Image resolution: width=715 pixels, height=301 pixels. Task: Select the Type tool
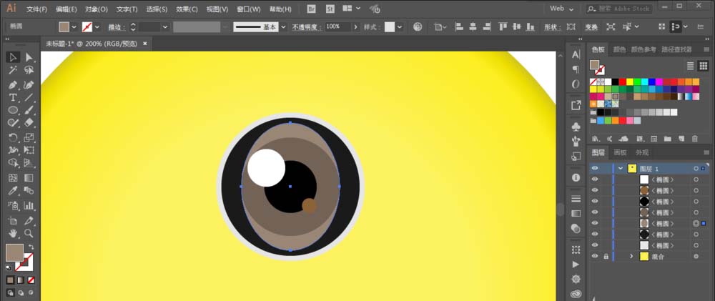click(13, 97)
